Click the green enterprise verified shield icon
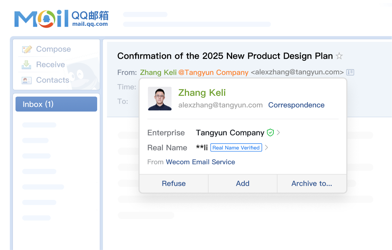Image resolution: width=392 pixels, height=250 pixels. tap(270, 133)
